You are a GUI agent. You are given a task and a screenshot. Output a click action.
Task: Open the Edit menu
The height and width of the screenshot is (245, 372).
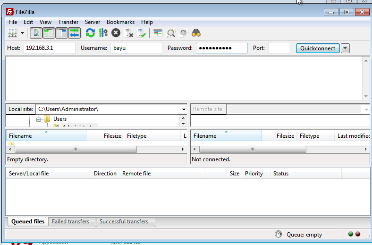(28, 22)
